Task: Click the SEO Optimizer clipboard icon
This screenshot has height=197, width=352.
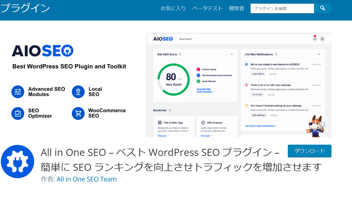Action: coord(18,113)
